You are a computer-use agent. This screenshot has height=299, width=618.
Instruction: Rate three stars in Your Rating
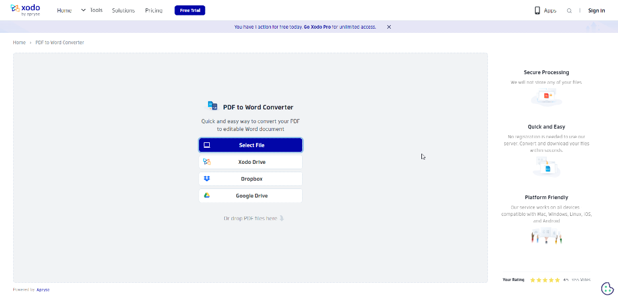tap(545, 280)
